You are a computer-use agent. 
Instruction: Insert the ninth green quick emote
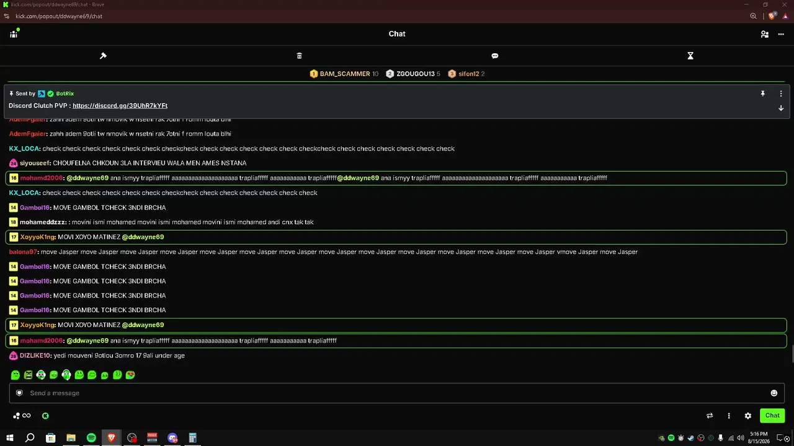coord(117,375)
